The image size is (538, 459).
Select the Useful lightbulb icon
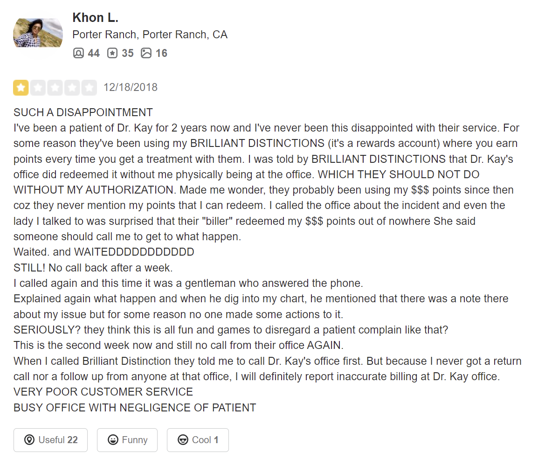29,440
